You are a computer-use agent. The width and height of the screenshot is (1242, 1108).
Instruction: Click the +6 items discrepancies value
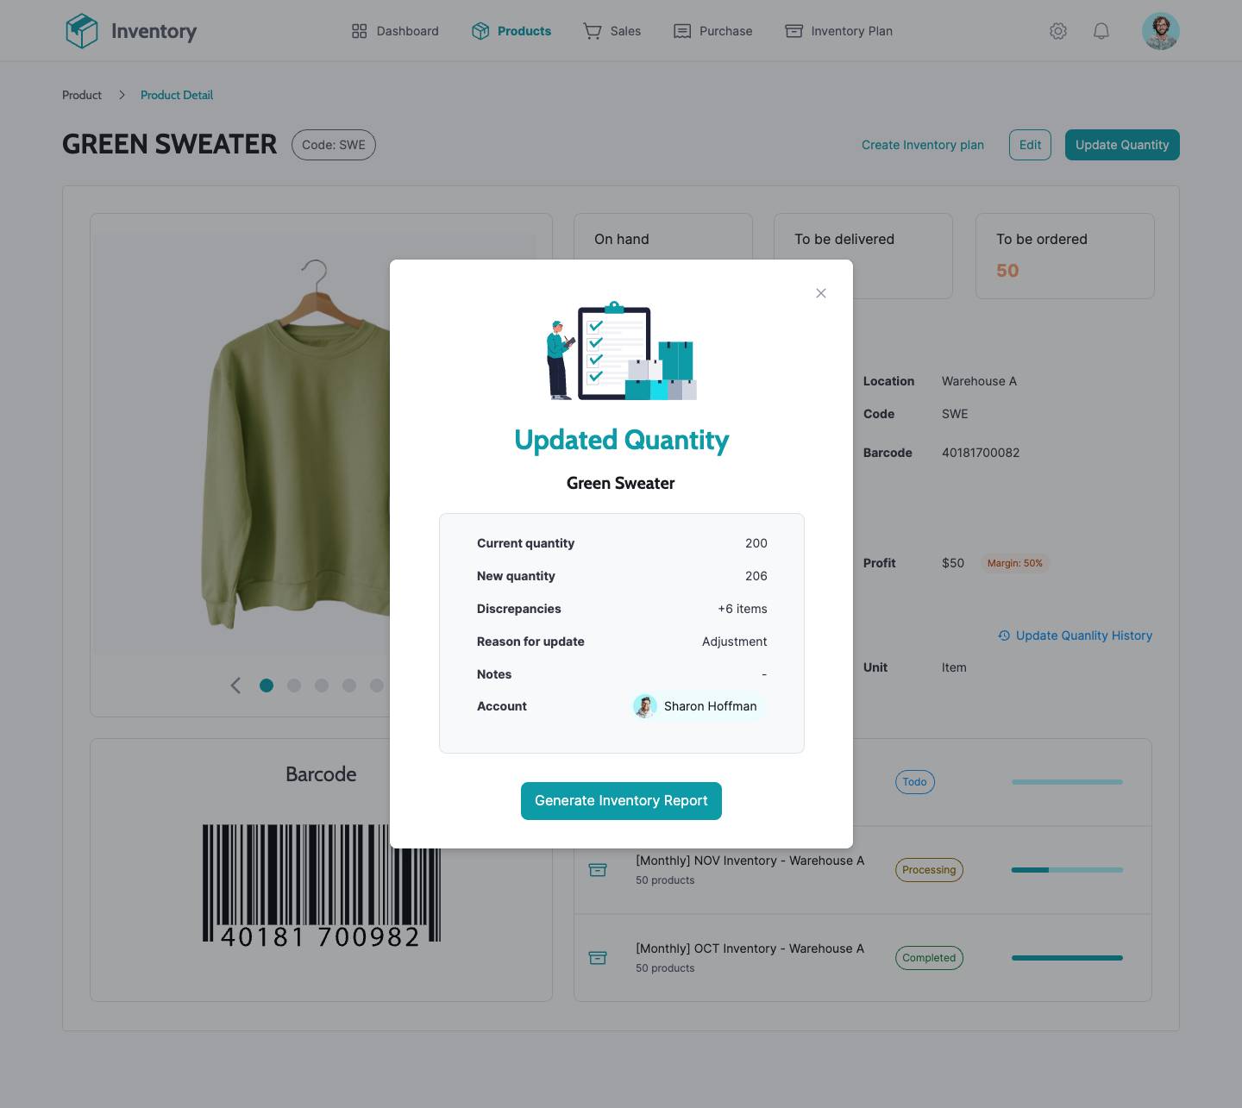(743, 609)
